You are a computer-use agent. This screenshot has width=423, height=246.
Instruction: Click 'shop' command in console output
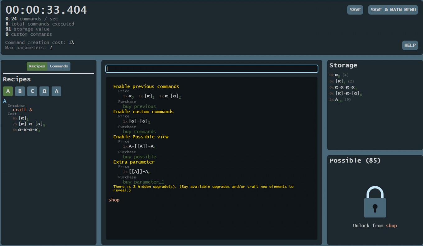pos(114,200)
